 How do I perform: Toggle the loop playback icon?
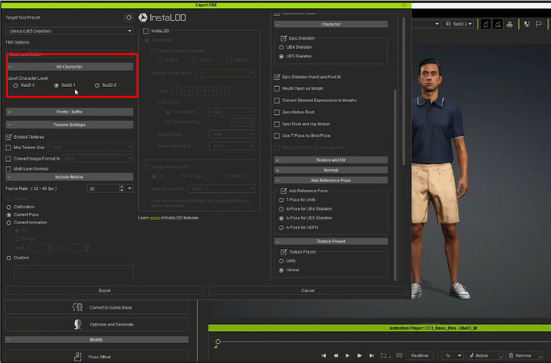click(383, 356)
